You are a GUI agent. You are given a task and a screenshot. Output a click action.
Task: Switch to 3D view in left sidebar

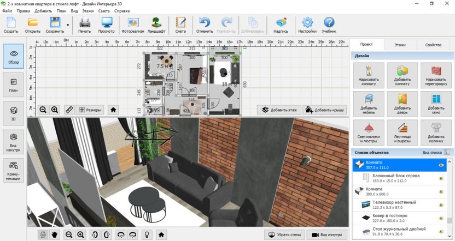(13, 113)
